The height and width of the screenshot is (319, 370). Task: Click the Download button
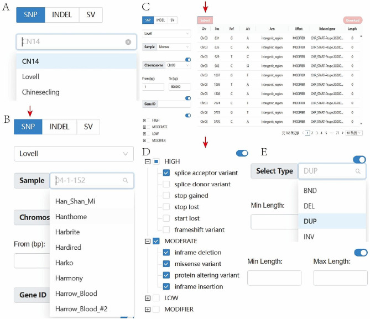352,20
